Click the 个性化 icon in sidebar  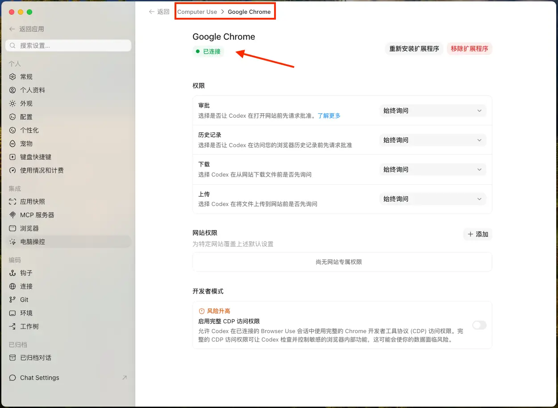coord(12,130)
